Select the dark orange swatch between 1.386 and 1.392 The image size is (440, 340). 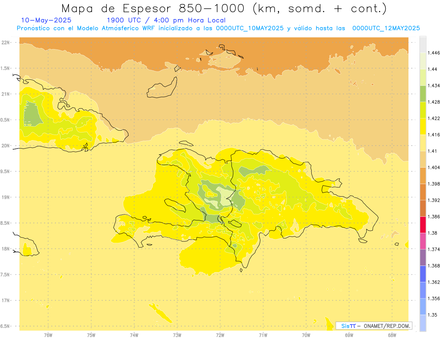click(x=423, y=208)
